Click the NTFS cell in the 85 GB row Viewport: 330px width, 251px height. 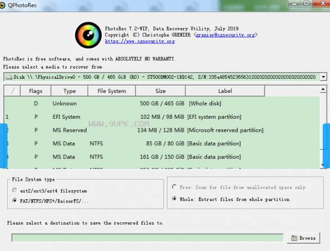coord(96,144)
